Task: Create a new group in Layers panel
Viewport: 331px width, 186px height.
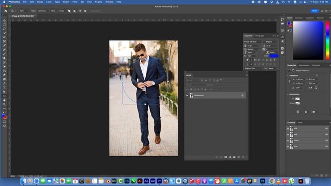Action: coord(234,157)
